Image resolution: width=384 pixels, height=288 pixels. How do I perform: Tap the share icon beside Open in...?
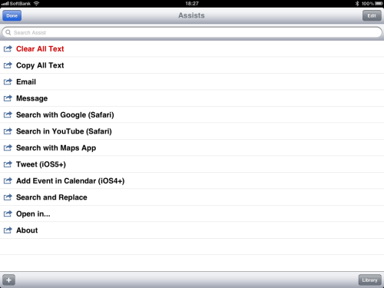[x=8, y=214]
